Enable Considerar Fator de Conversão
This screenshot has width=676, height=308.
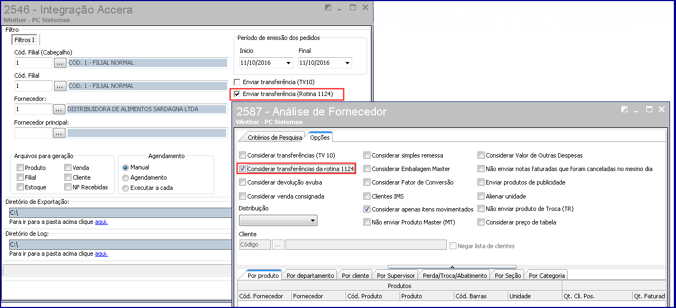[367, 182]
